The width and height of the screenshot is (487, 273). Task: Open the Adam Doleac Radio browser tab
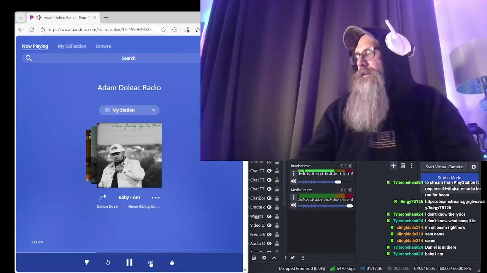[63, 17]
